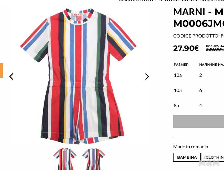Click the CODICE PRODOTTO label
The width and height of the screenshot is (224, 170).
196,36
